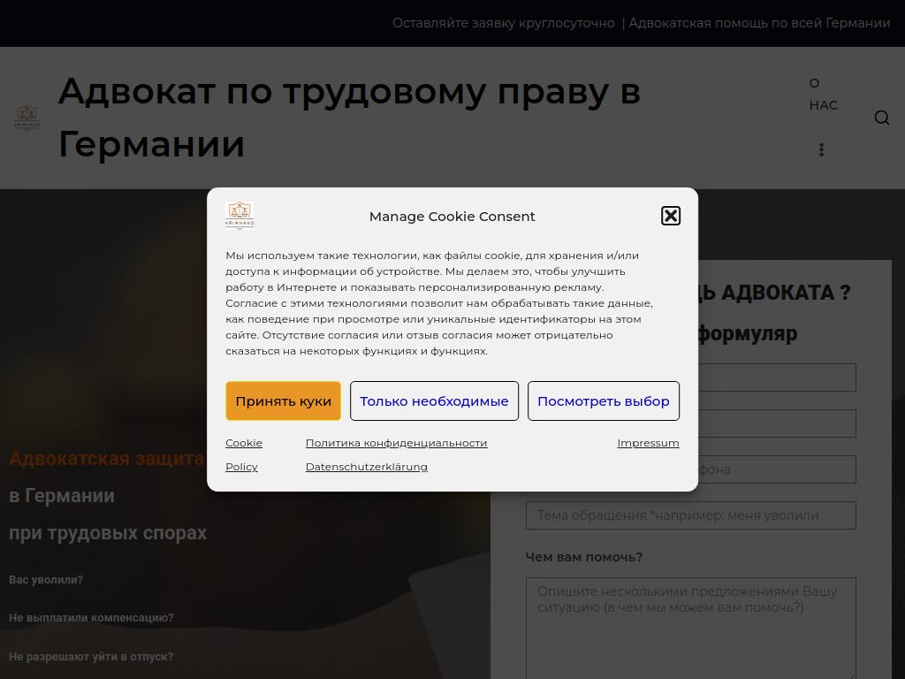Open the Impressum link
Viewport: 905px width, 679px height.
point(648,443)
